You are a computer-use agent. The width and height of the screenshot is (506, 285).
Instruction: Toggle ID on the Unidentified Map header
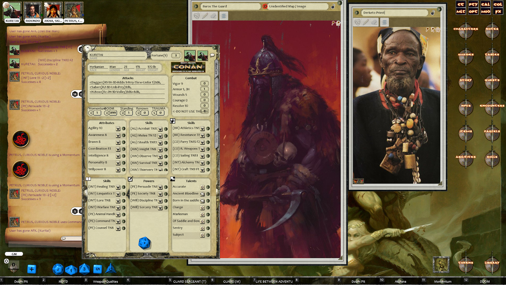265,6
